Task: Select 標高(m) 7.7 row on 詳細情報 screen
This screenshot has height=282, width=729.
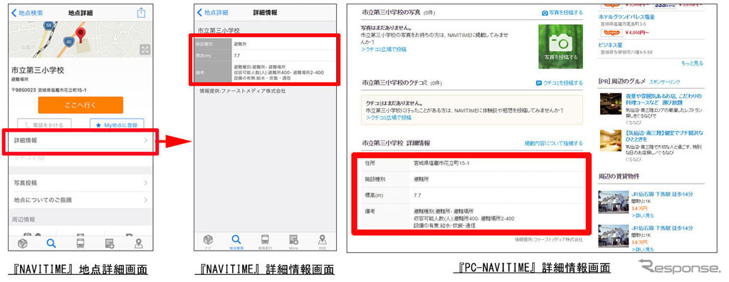Action: [x=264, y=56]
